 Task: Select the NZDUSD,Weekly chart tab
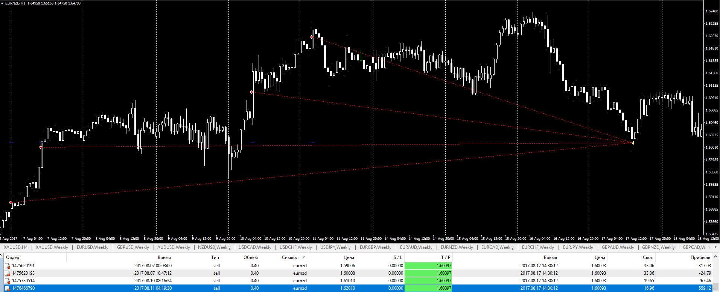click(214, 247)
